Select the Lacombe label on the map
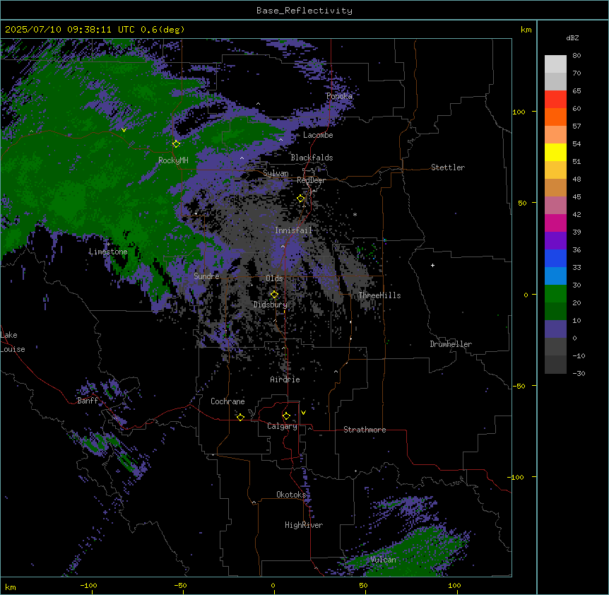Image resolution: width=609 pixels, height=595 pixels. coord(318,135)
